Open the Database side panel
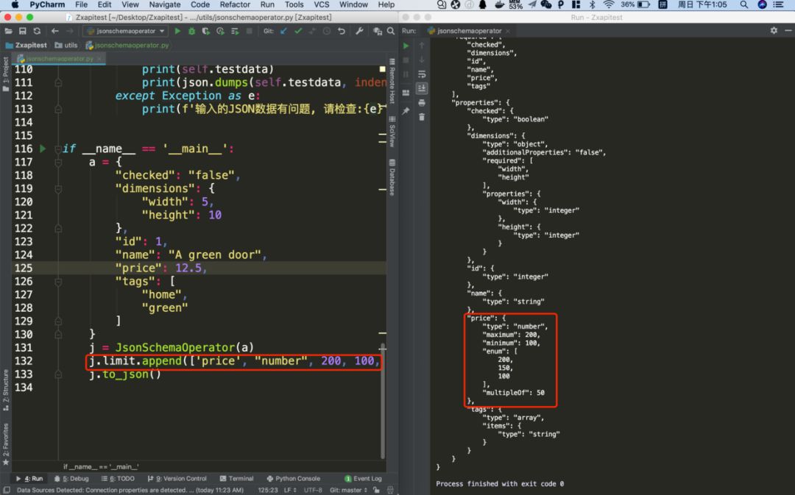Image resolution: width=795 pixels, height=495 pixels. pos(392,177)
